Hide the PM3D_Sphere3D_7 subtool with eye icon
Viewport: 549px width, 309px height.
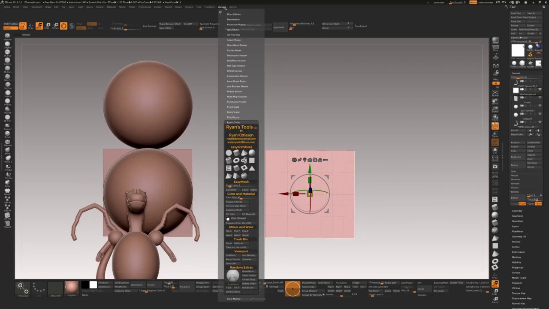click(540, 81)
